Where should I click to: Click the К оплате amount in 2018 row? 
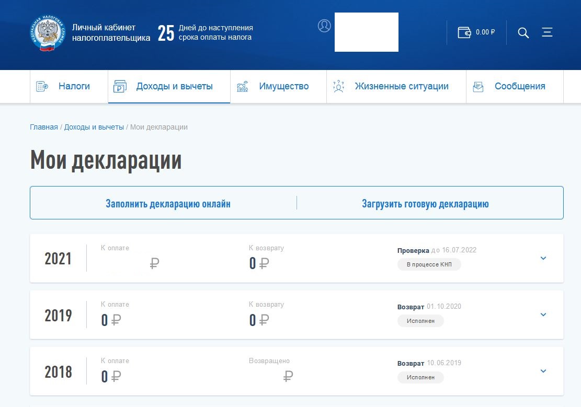111,376
